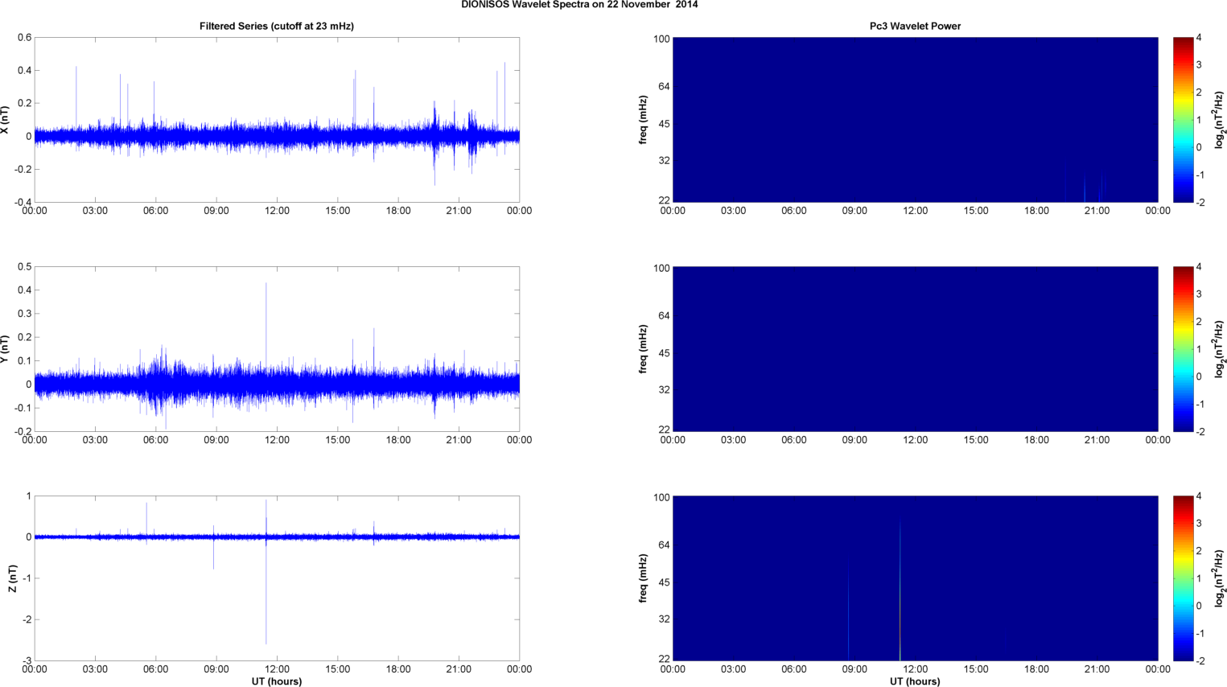Click the 'Z (nT)' axis label

[x=13, y=578]
